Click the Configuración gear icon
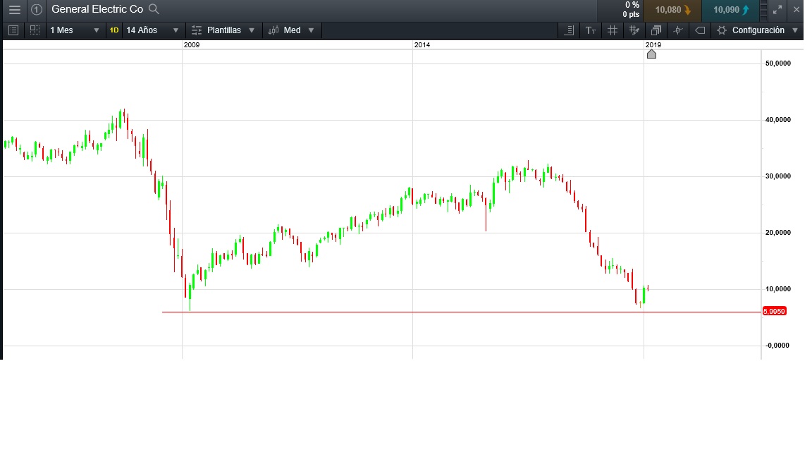Viewport: 812px width, 457px height. (x=721, y=30)
